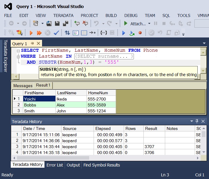Open the SQL menu
The width and height of the screenshot is (209, 179).
tap(166, 15)
